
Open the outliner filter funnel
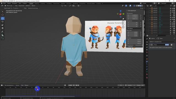[x=171, y=5]
